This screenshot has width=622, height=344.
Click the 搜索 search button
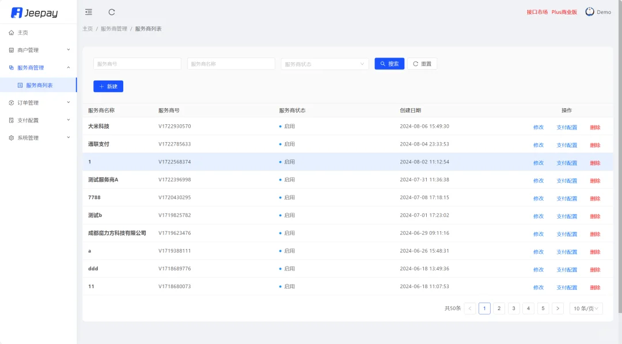(x=389, y=63)
